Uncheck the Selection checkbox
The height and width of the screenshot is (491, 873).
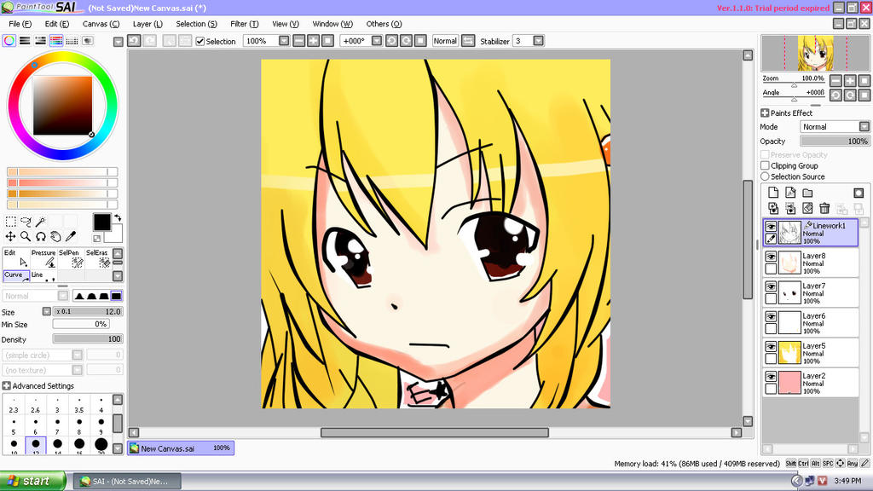[x=200, y=41]
